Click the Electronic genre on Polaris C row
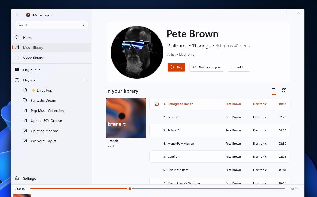The width and height of the screenshot is (317, 197). (260, 130)
